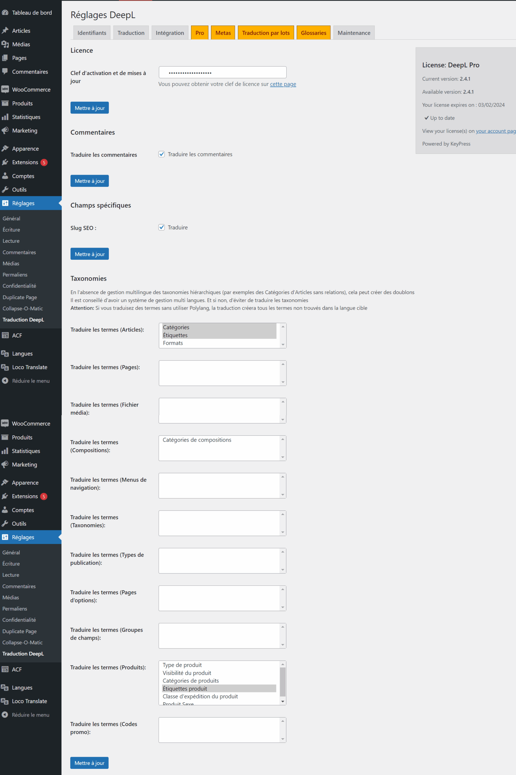Image resolution: width=516 pixels, height=775 pixels.
Task: Open the Traduction par lots tab
Action: (x=266, y=33)
